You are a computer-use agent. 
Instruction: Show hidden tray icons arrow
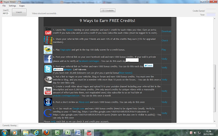click(x=187, y=133)
